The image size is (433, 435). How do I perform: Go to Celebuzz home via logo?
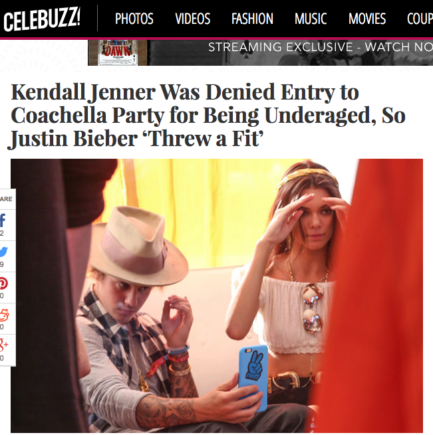point(42,19)
